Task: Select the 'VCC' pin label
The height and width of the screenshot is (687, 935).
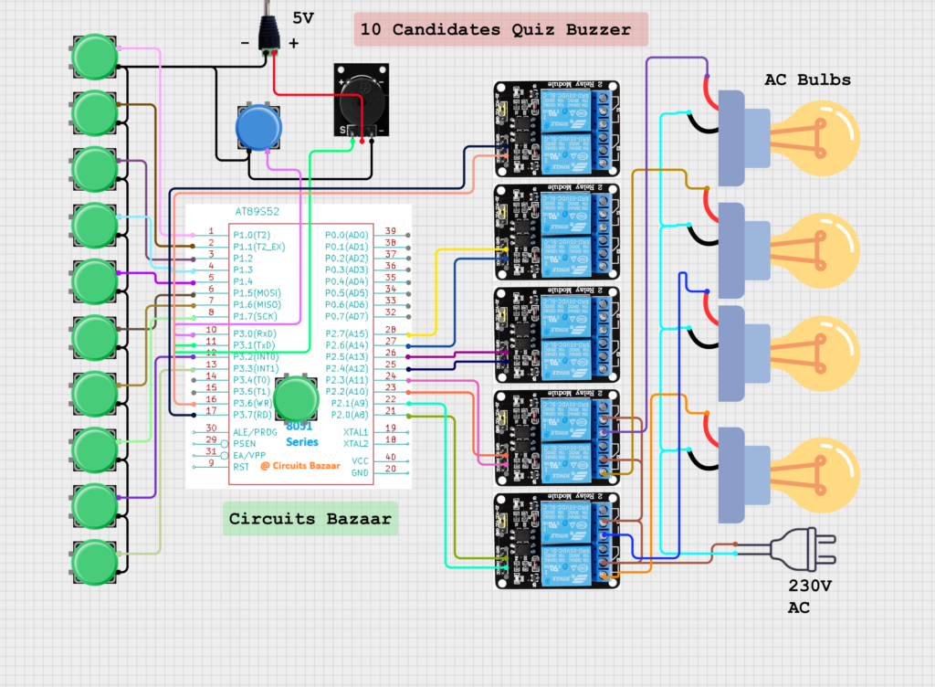Action: coord(360,461)
